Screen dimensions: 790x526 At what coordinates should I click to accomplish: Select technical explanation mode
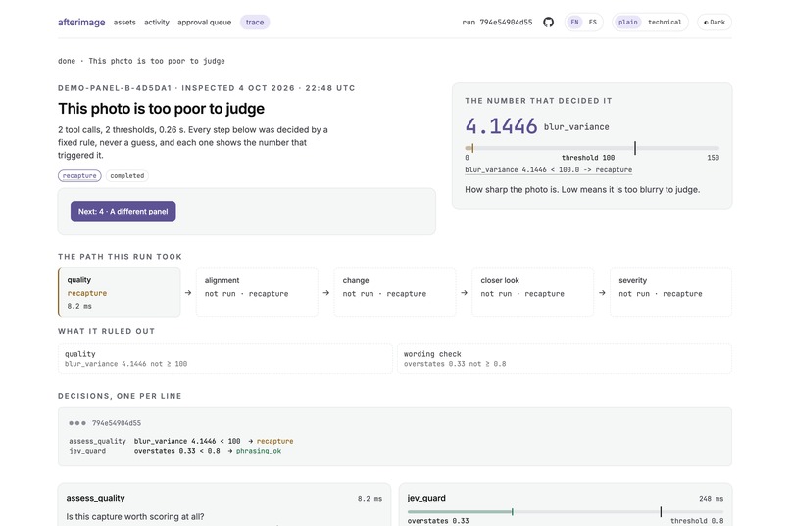(665, 23)
